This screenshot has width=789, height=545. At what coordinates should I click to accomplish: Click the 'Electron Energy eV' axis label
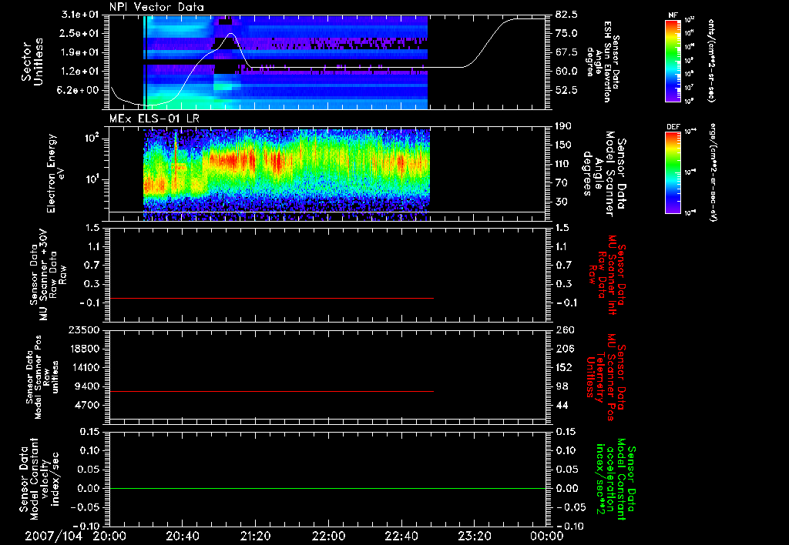click(55, 173)
